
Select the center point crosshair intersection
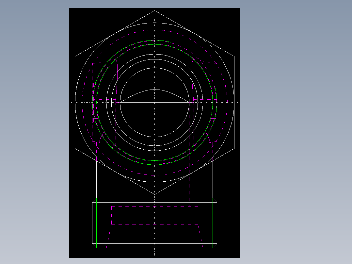pyautogui.click(x=154, y=102)
